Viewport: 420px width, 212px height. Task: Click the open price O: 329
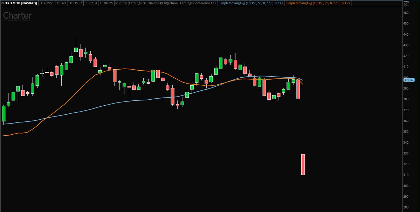pos(62,3)
